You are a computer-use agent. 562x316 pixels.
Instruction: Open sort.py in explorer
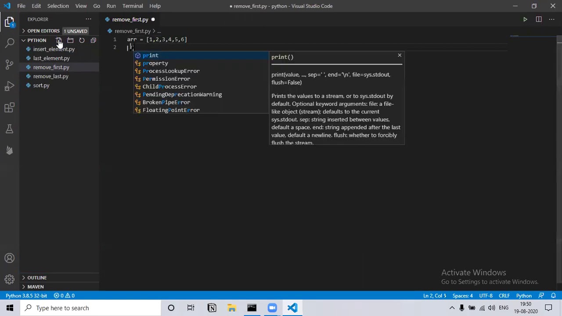tap(41, 86)
